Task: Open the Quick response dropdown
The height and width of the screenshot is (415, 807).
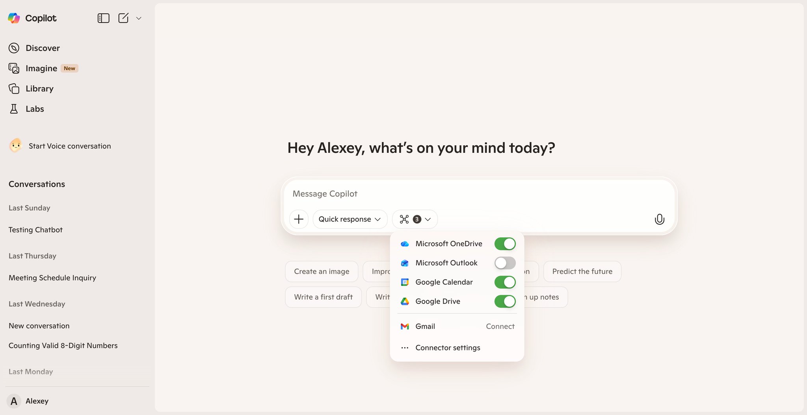Action: 350,219
